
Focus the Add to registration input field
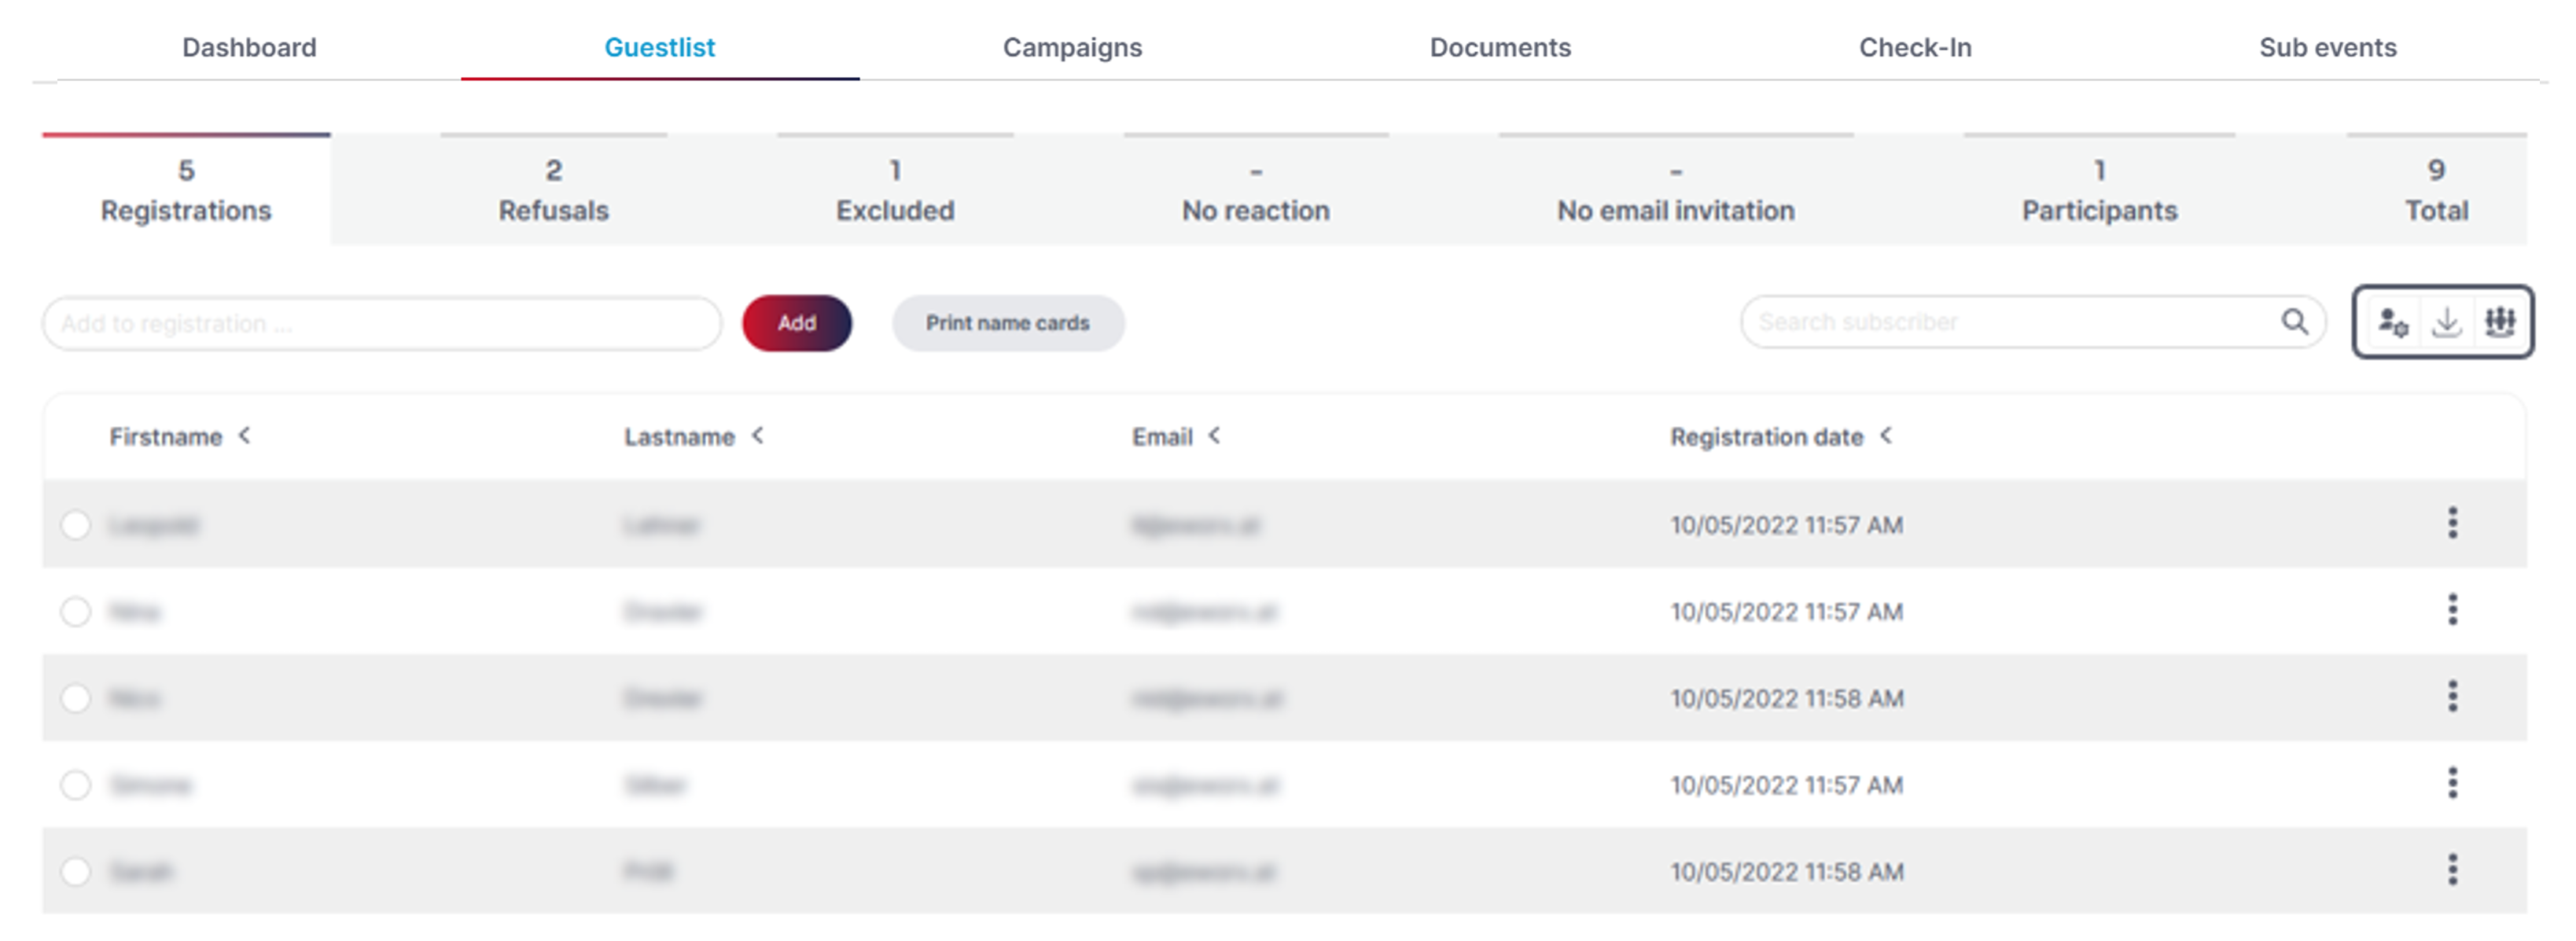(382, 323)
